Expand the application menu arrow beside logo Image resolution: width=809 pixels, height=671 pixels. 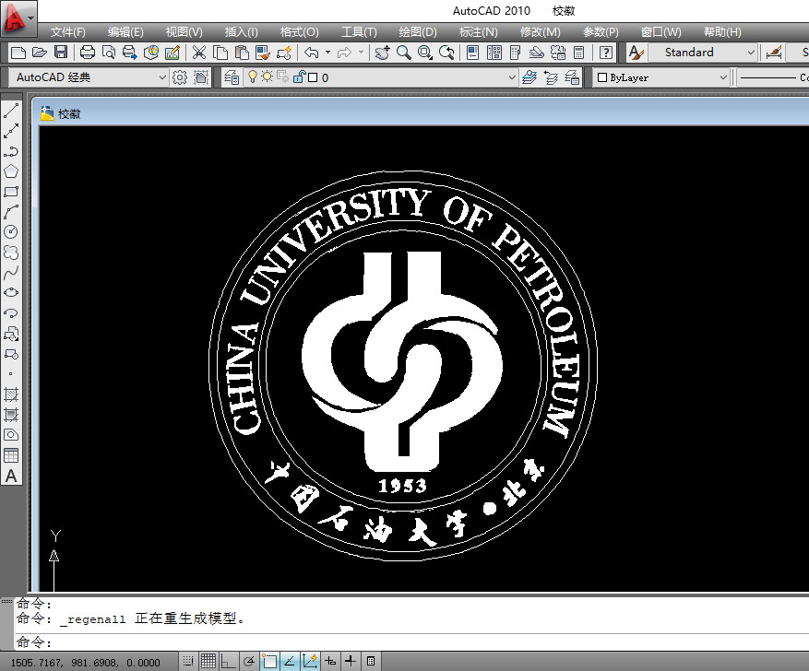point(32,18)
